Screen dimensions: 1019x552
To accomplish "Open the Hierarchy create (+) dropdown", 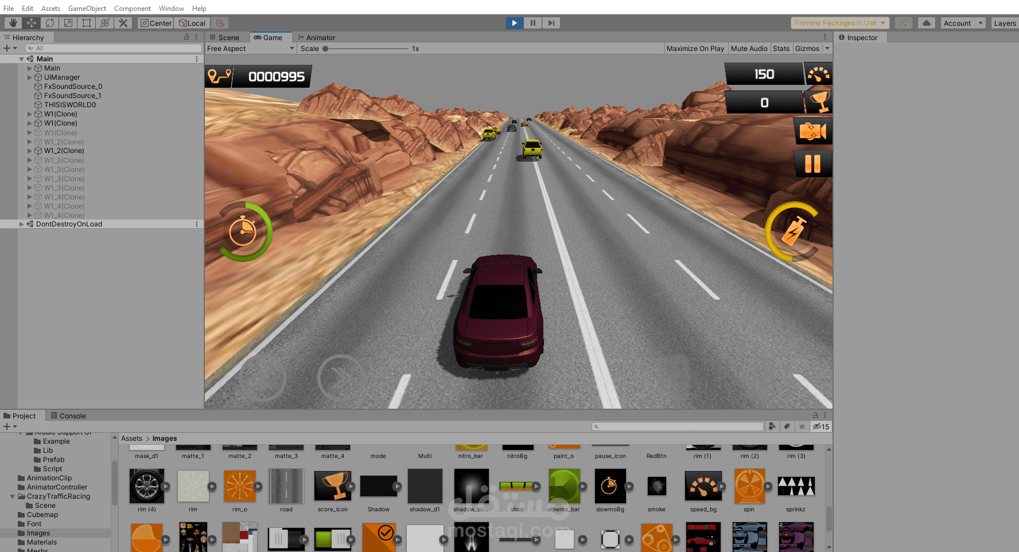I will click(10, 48).
